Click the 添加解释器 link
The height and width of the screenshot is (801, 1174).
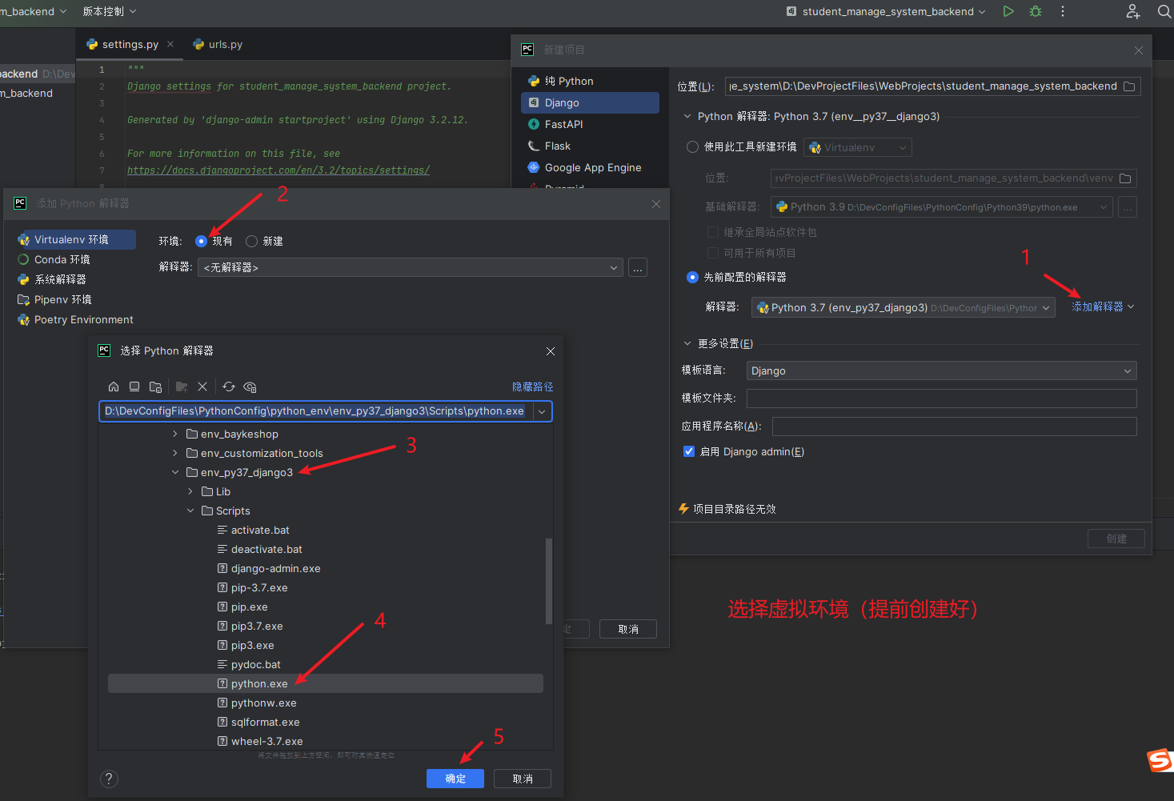(1103, 306)
